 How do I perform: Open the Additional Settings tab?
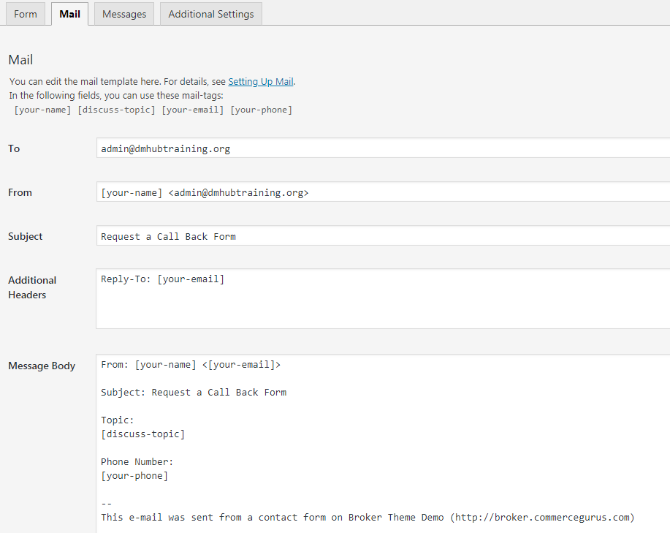click(x=210, y=14)
